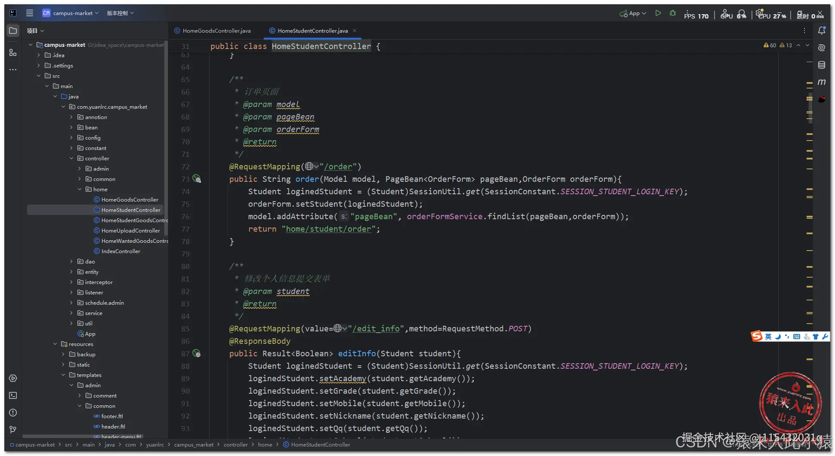The width and height of the screenshot is (835, 456).
Task: Collapse the home package
Action: point(80,189)
